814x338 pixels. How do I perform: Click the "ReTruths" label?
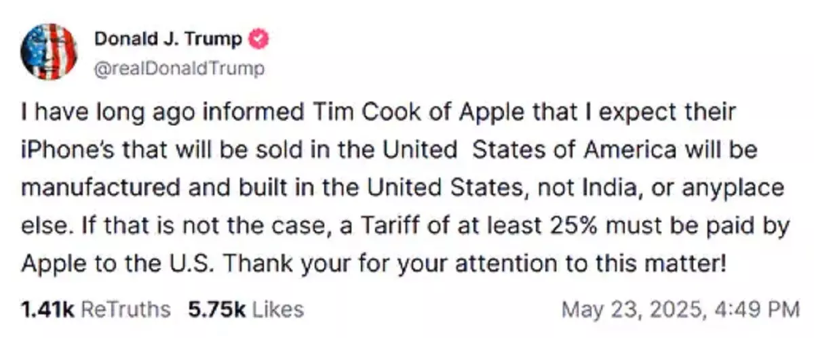(126, 310)
